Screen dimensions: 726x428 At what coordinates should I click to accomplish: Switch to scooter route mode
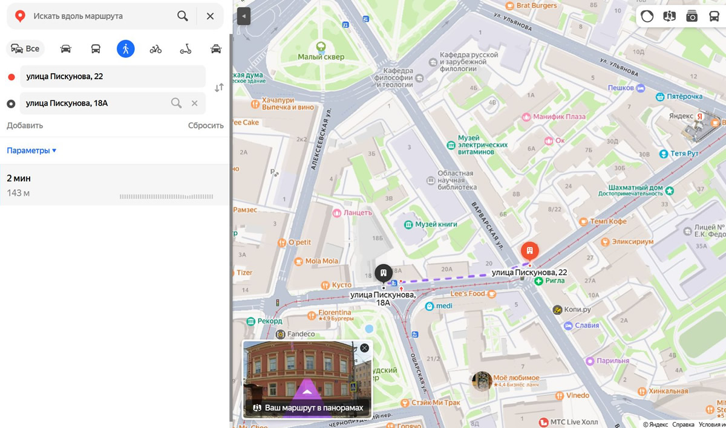point(186,49)
